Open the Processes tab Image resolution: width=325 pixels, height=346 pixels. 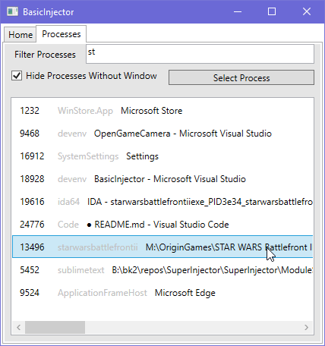coord(62,34)
